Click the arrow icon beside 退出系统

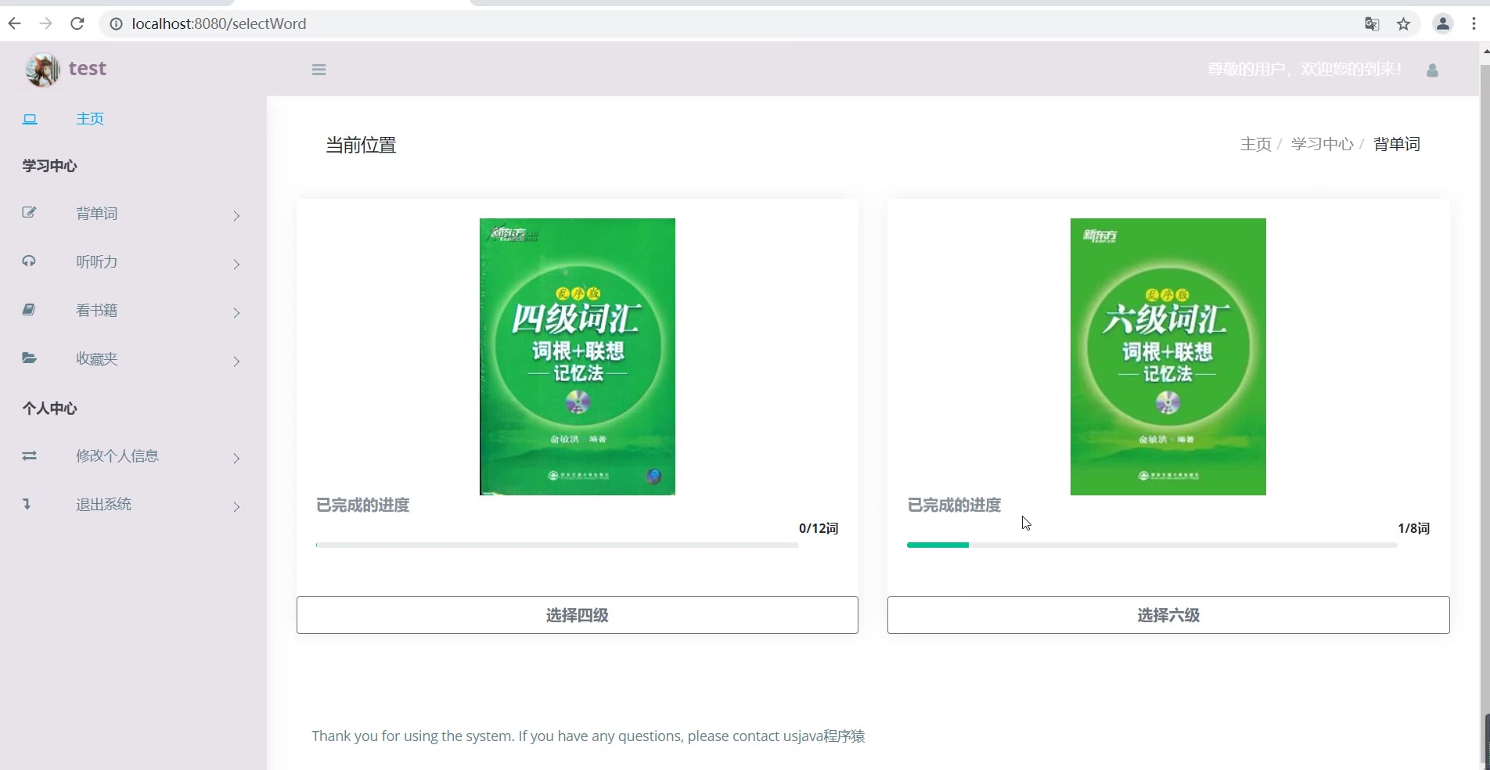point(27,504)
